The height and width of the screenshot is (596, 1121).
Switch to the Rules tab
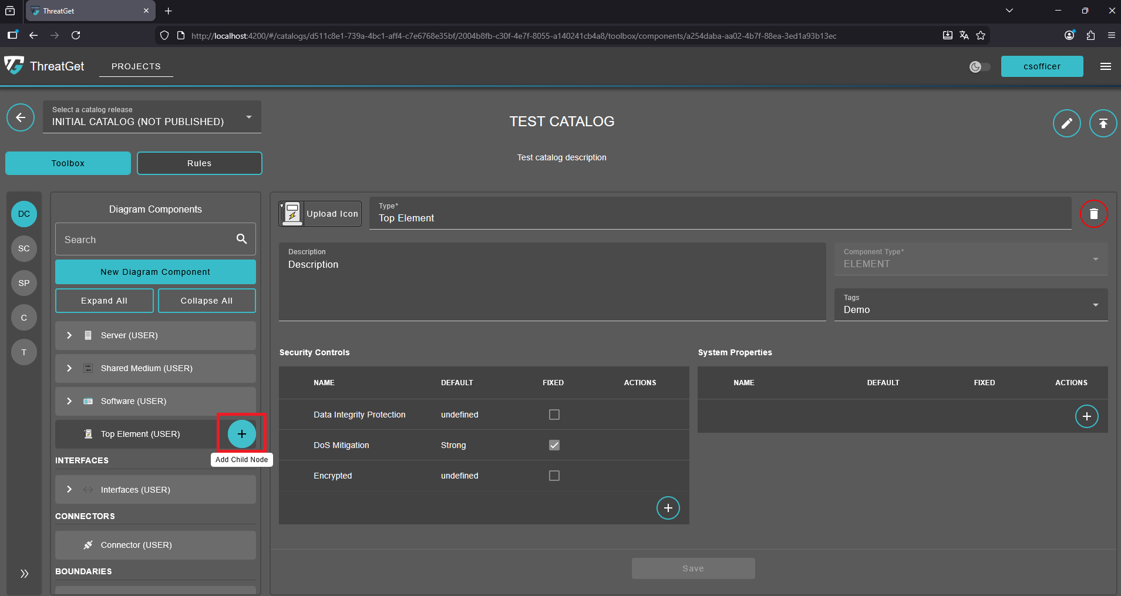point(199,163)
